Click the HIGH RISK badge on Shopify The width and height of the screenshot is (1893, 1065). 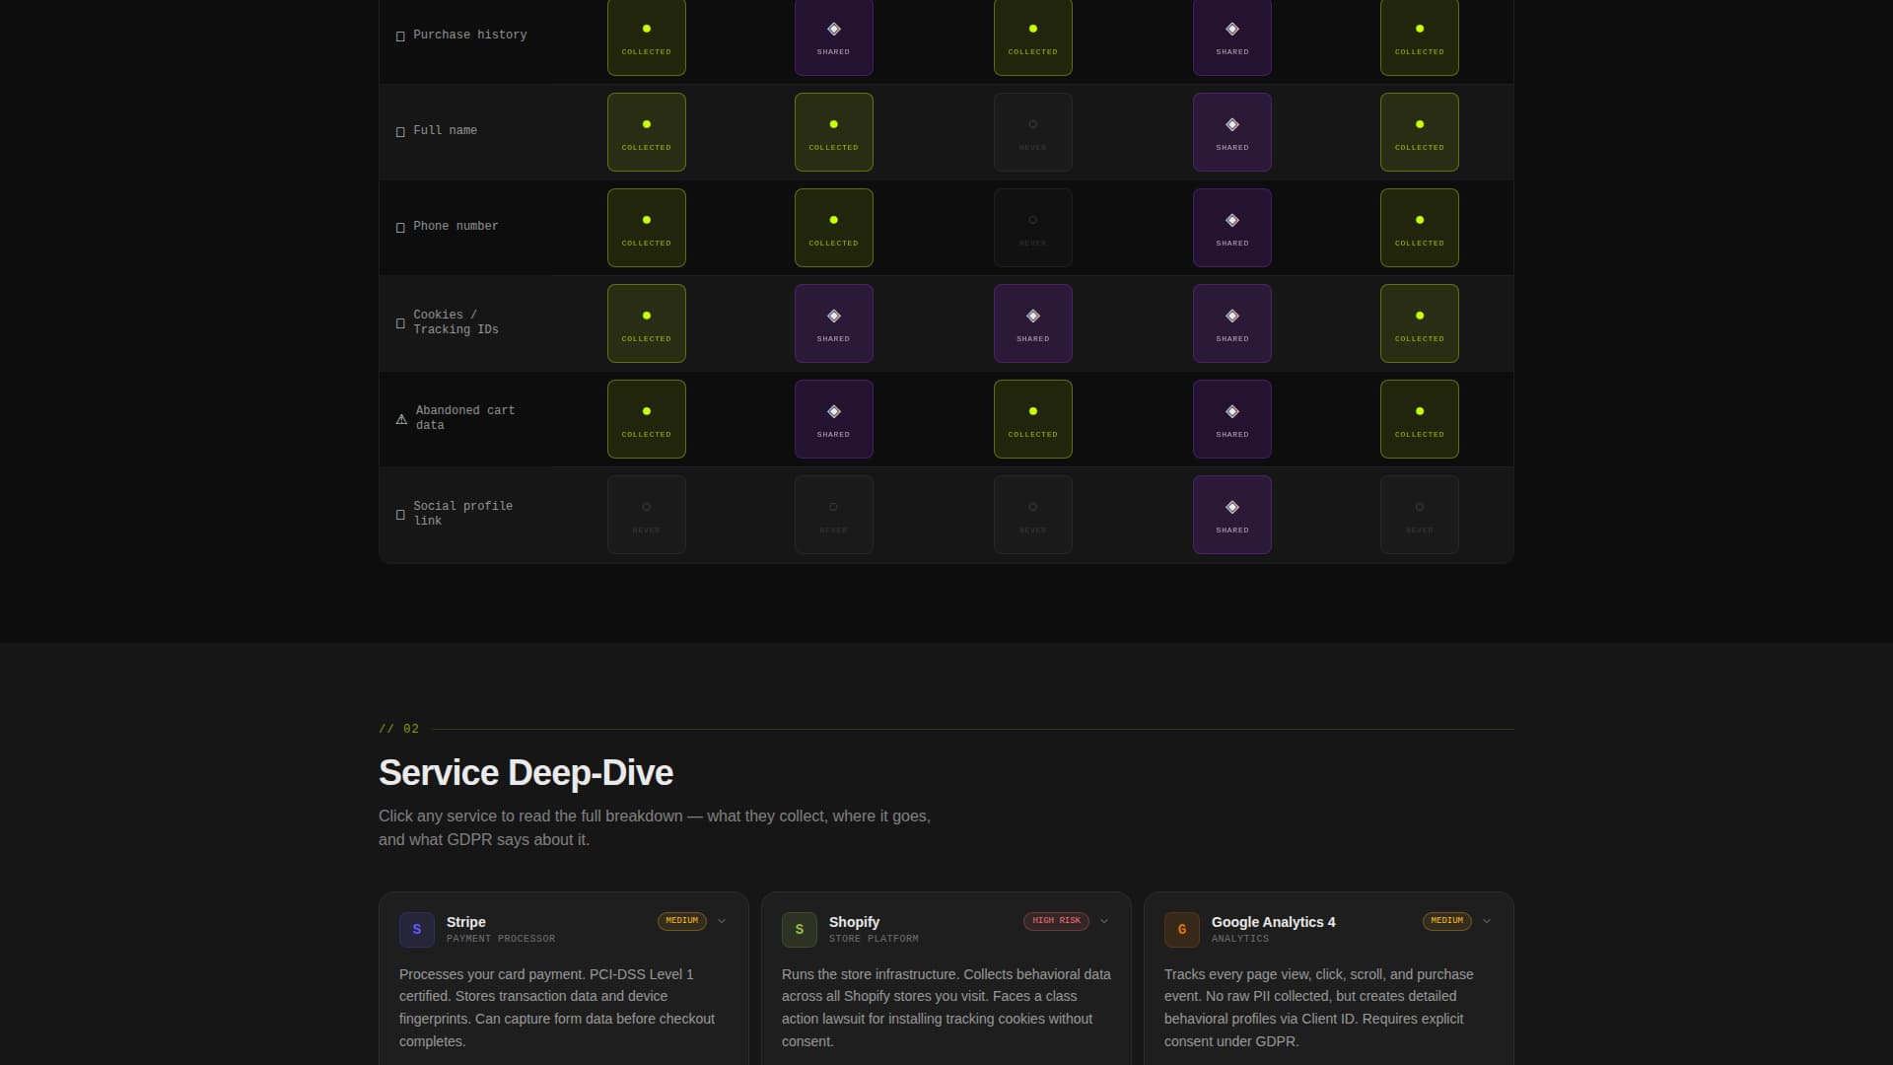pyautogui.click(x=1056, y=921)
